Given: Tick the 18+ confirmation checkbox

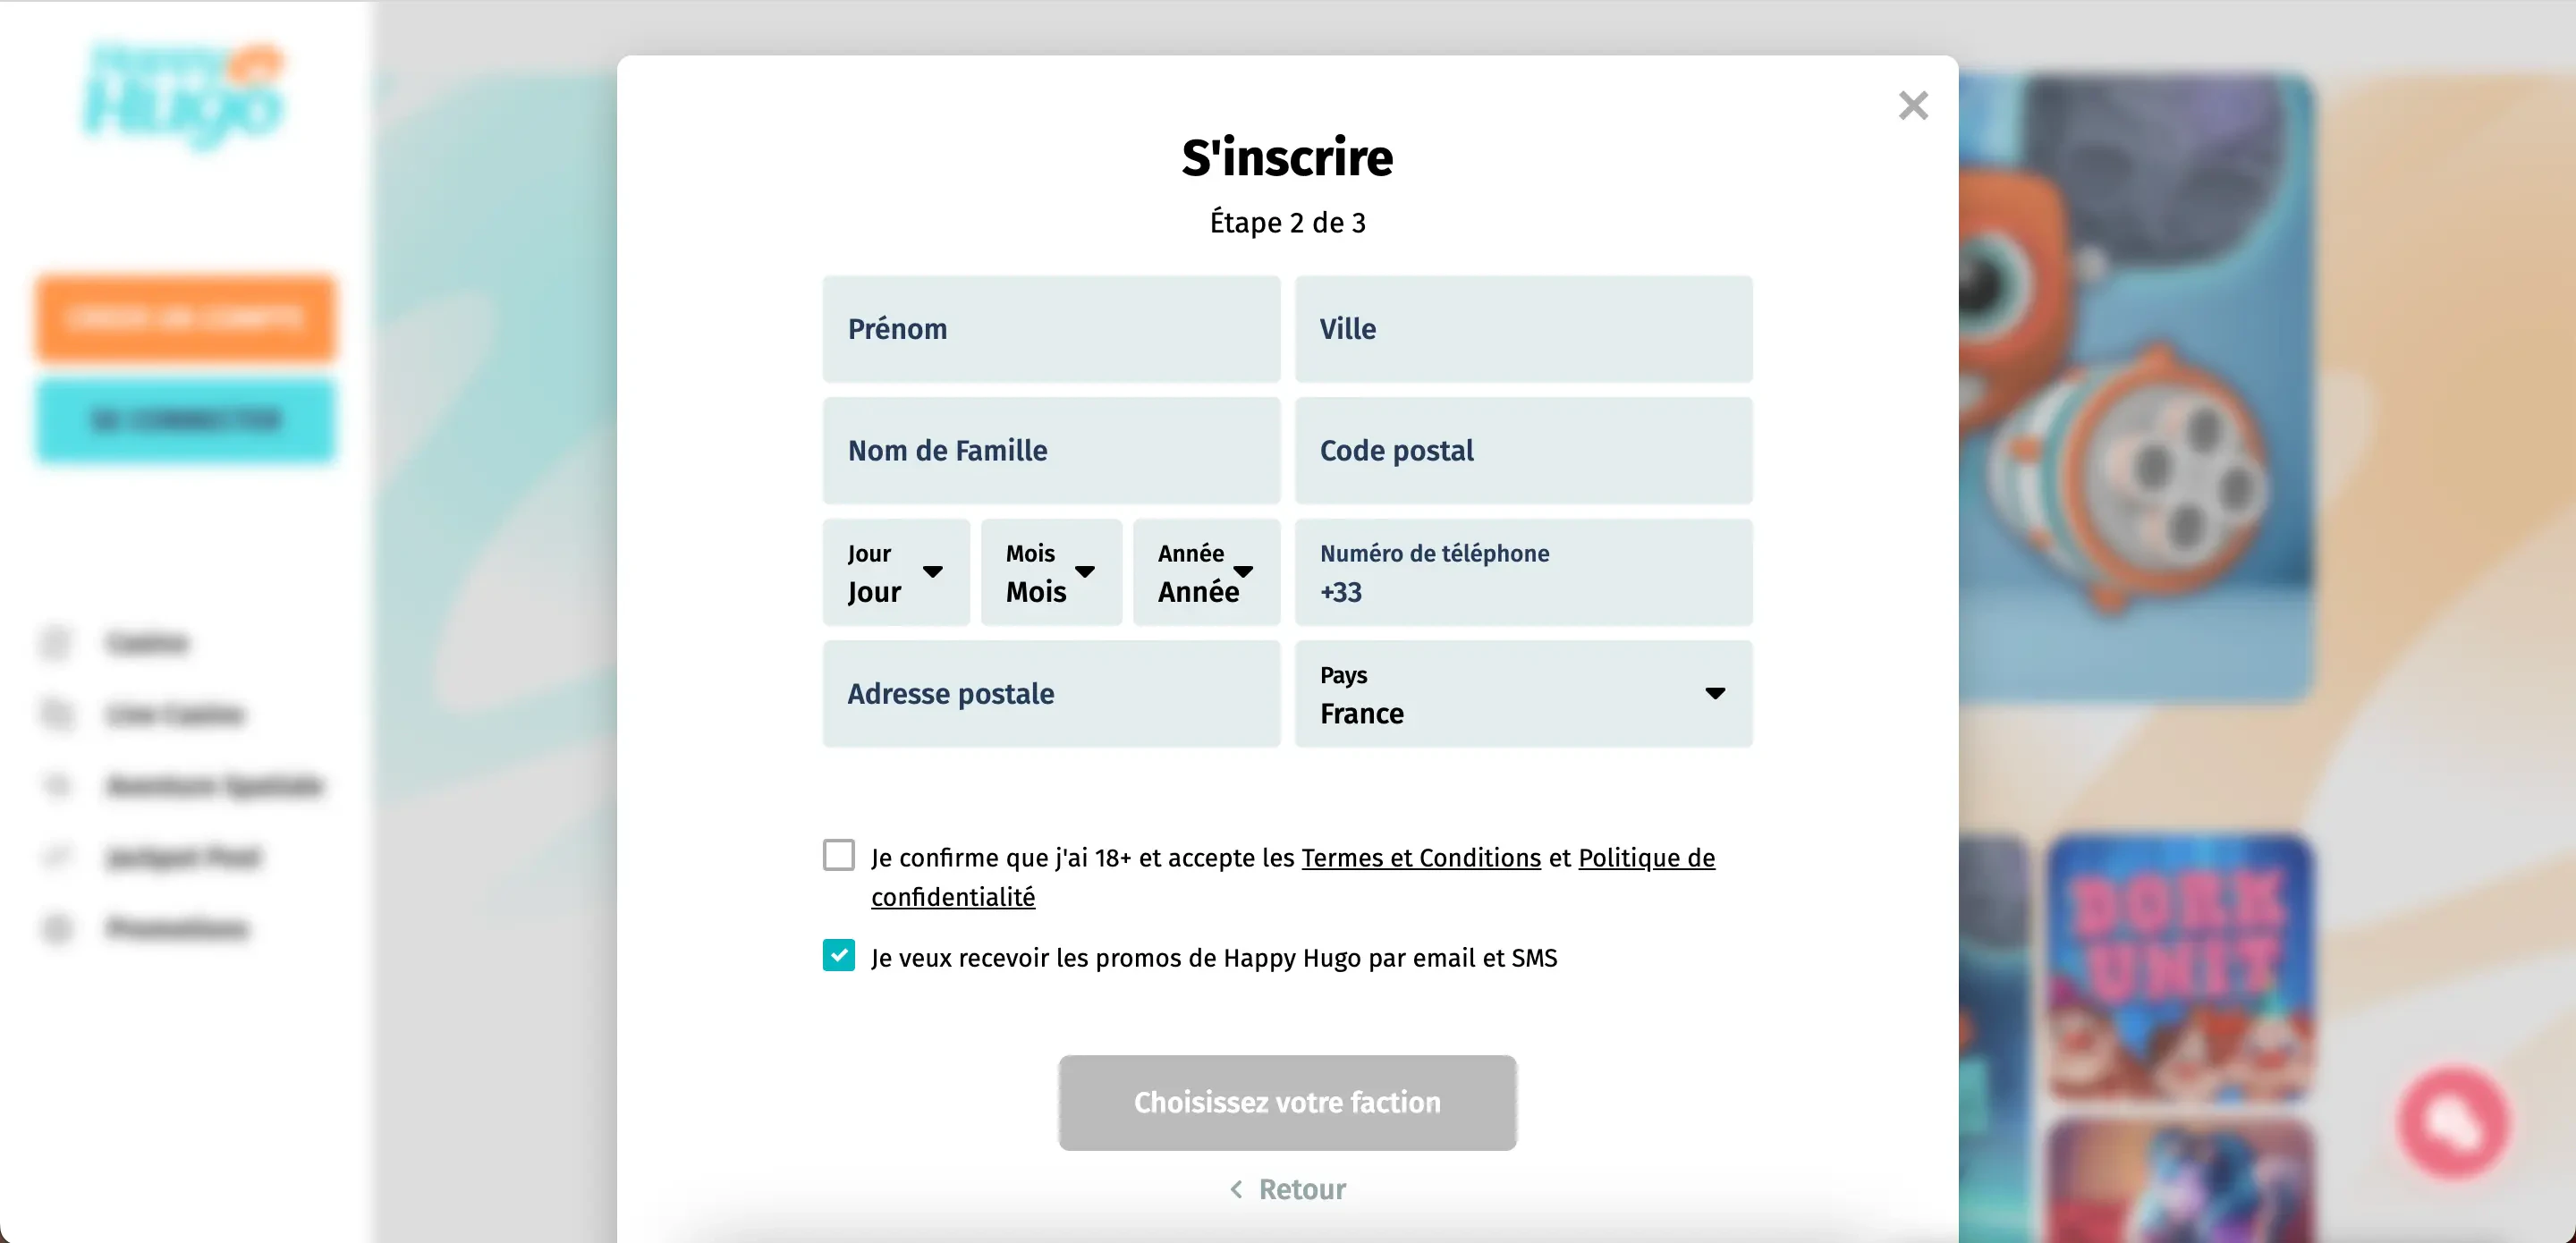Looking at the screenshot, I should (838, 855).
